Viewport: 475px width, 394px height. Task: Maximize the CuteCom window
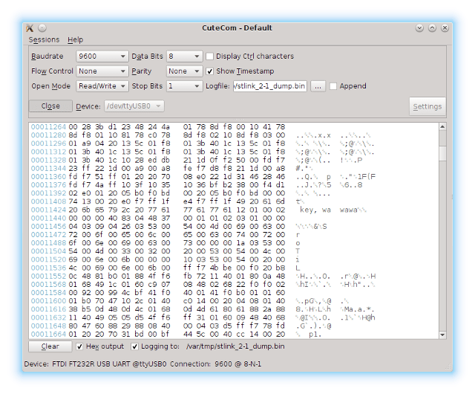tap(432, 28)
